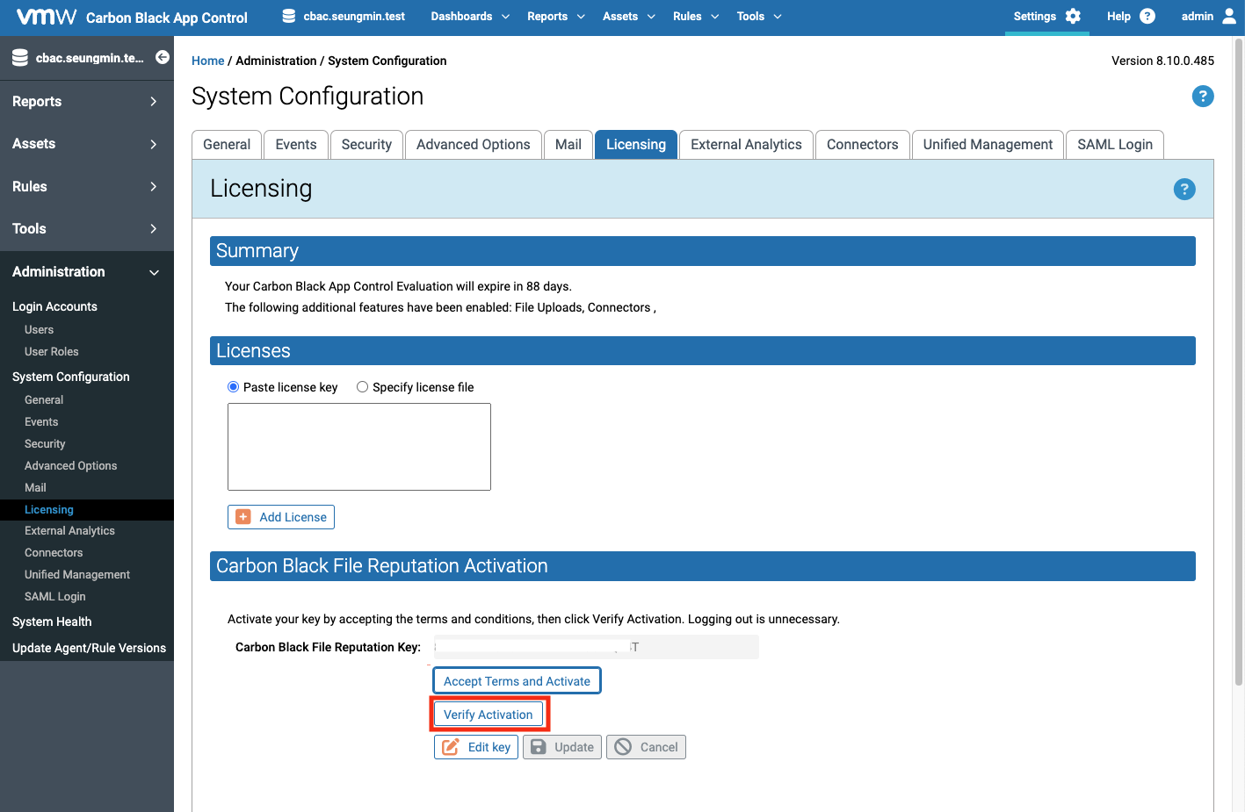This screenshot has width=1245, height=812.
Task: Click the pencil icon on Edit key
Action: (451, 747)
